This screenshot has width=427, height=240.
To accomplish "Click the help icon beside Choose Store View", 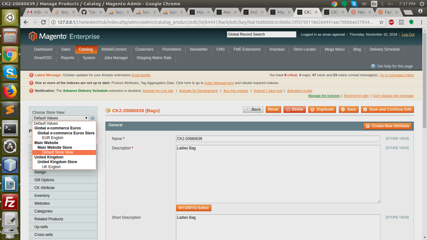I will point(93,118).
